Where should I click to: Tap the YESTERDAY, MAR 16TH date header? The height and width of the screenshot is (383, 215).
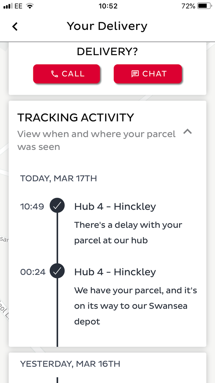pos(70,364)
